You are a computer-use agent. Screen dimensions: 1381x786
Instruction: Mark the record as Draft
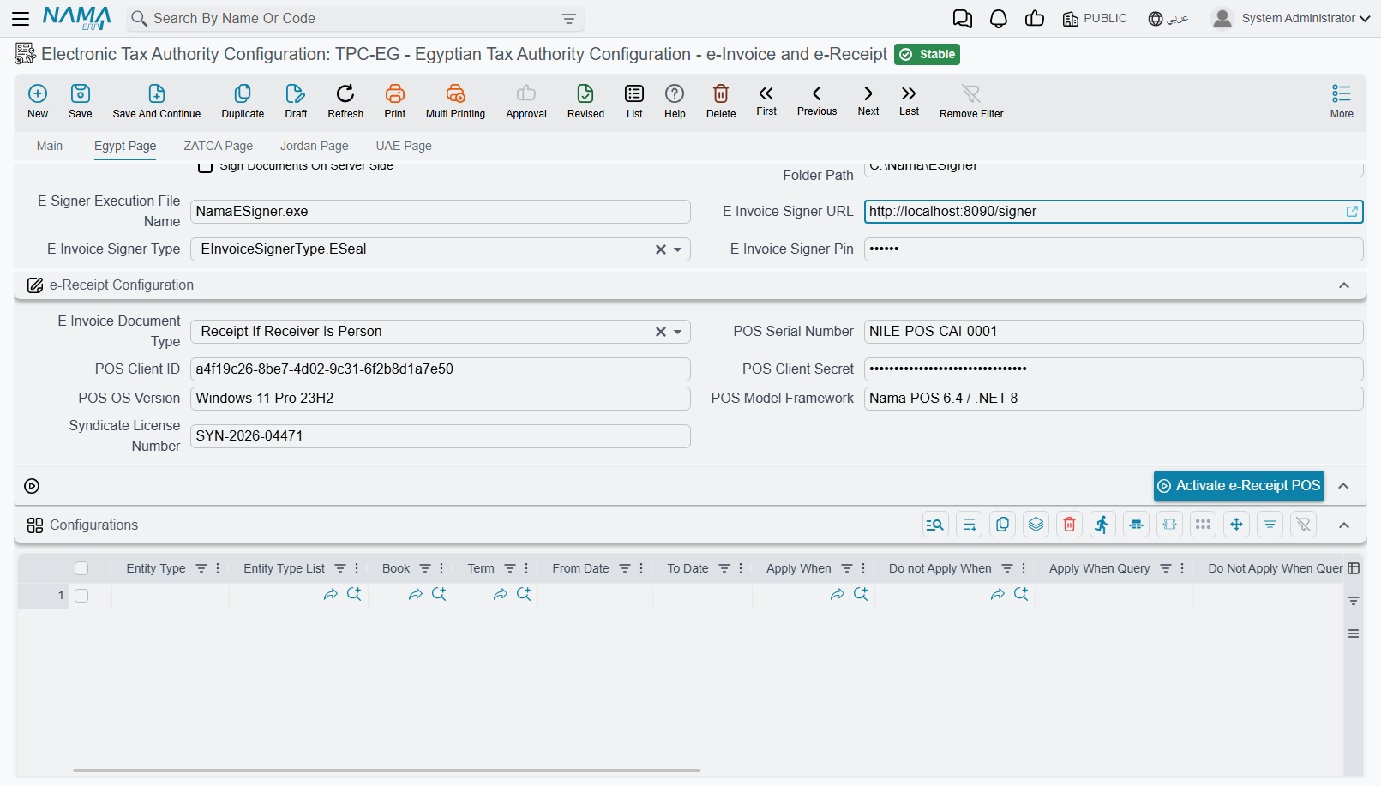296,101
